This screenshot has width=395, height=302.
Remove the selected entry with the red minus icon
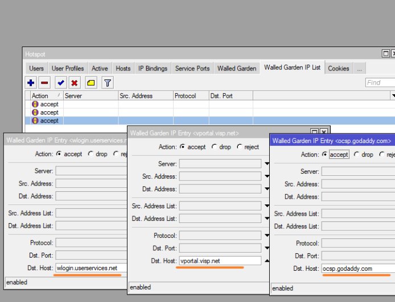coord(44,83)
